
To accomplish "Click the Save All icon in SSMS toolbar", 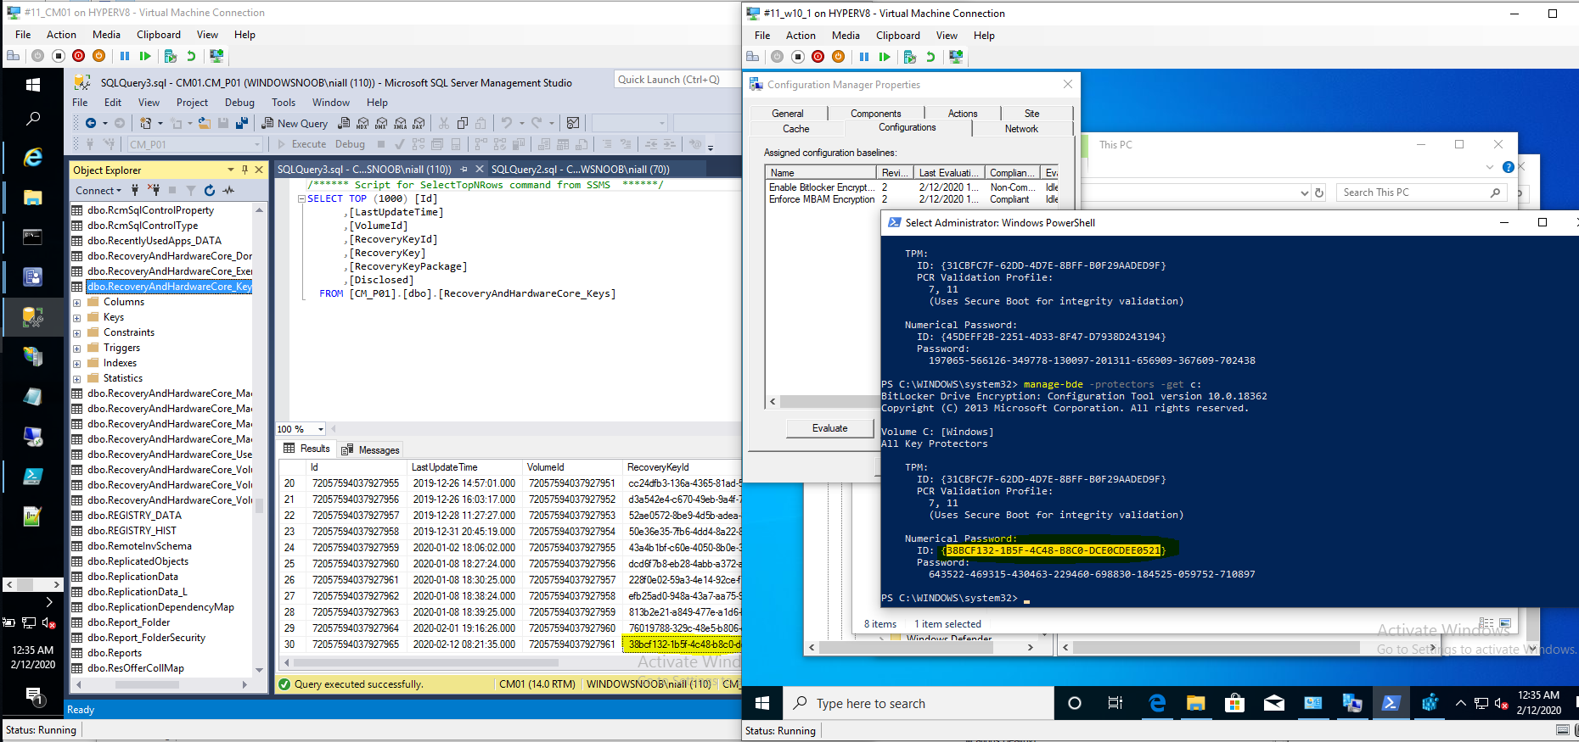I will click(x=242, y=123).
